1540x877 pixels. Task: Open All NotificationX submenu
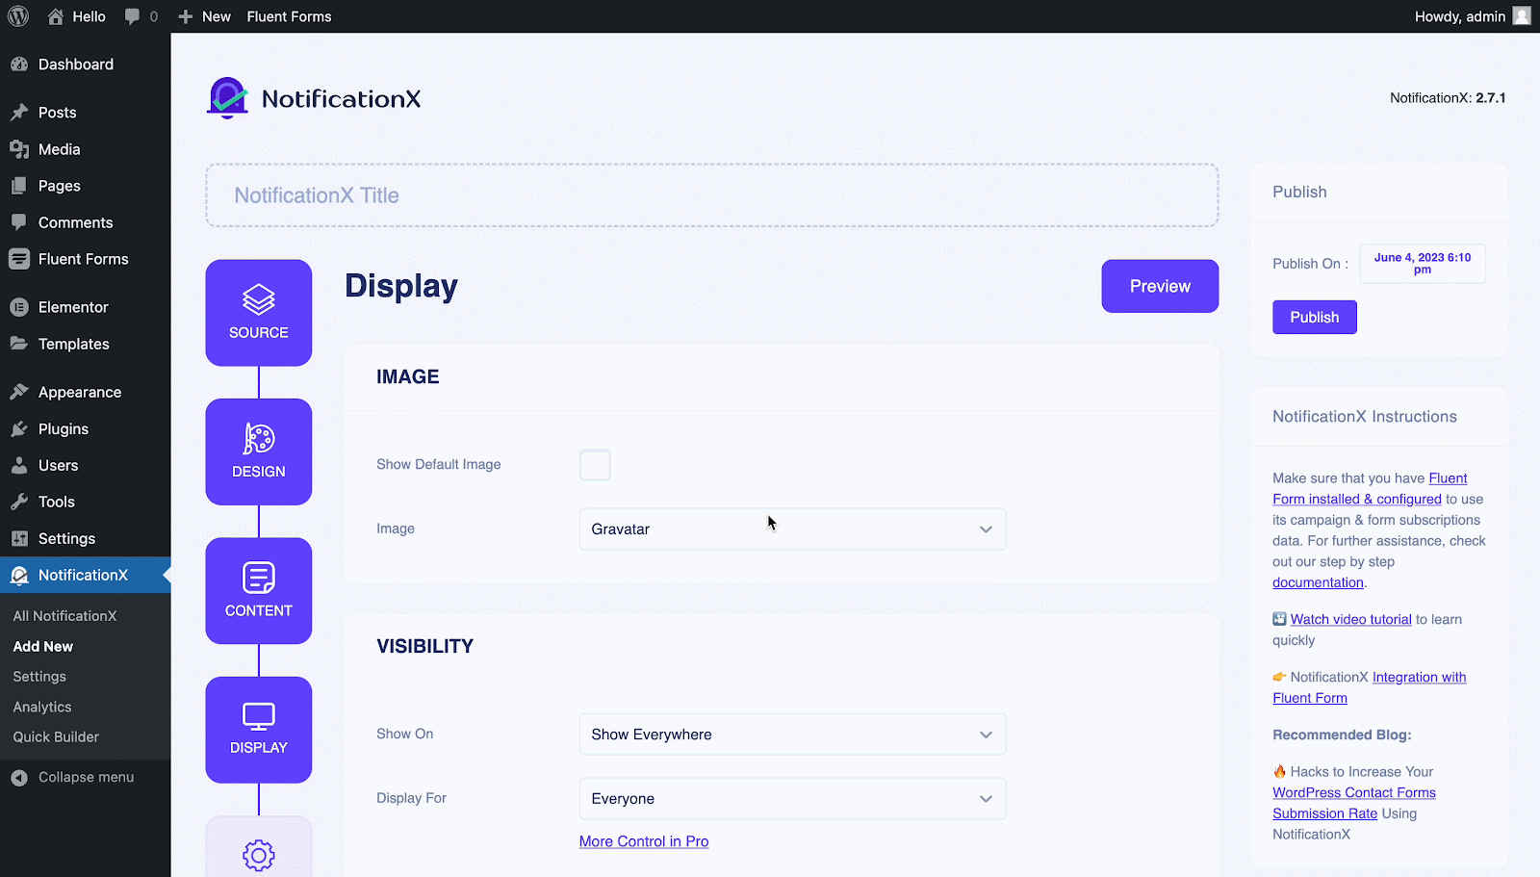(64, 616)
